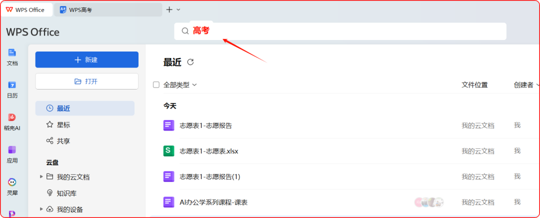The width and height of the screenshot is (540, 218).
Task: Switch to the WPS Office tab
Action: coord(26,9)
